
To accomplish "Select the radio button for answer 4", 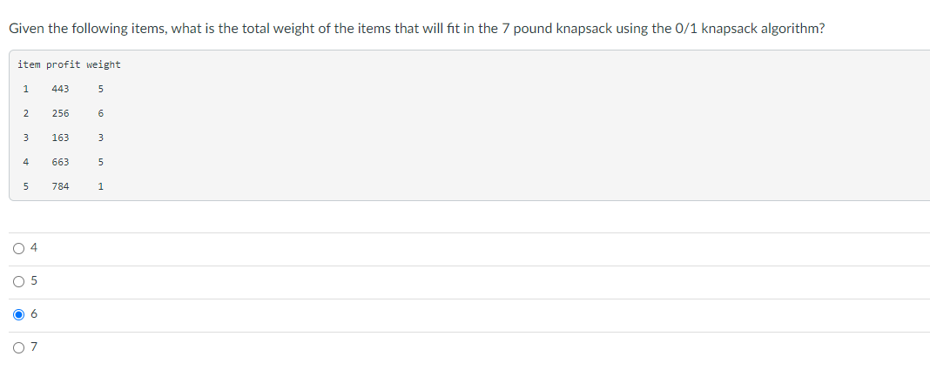I will tap(19, 248).
